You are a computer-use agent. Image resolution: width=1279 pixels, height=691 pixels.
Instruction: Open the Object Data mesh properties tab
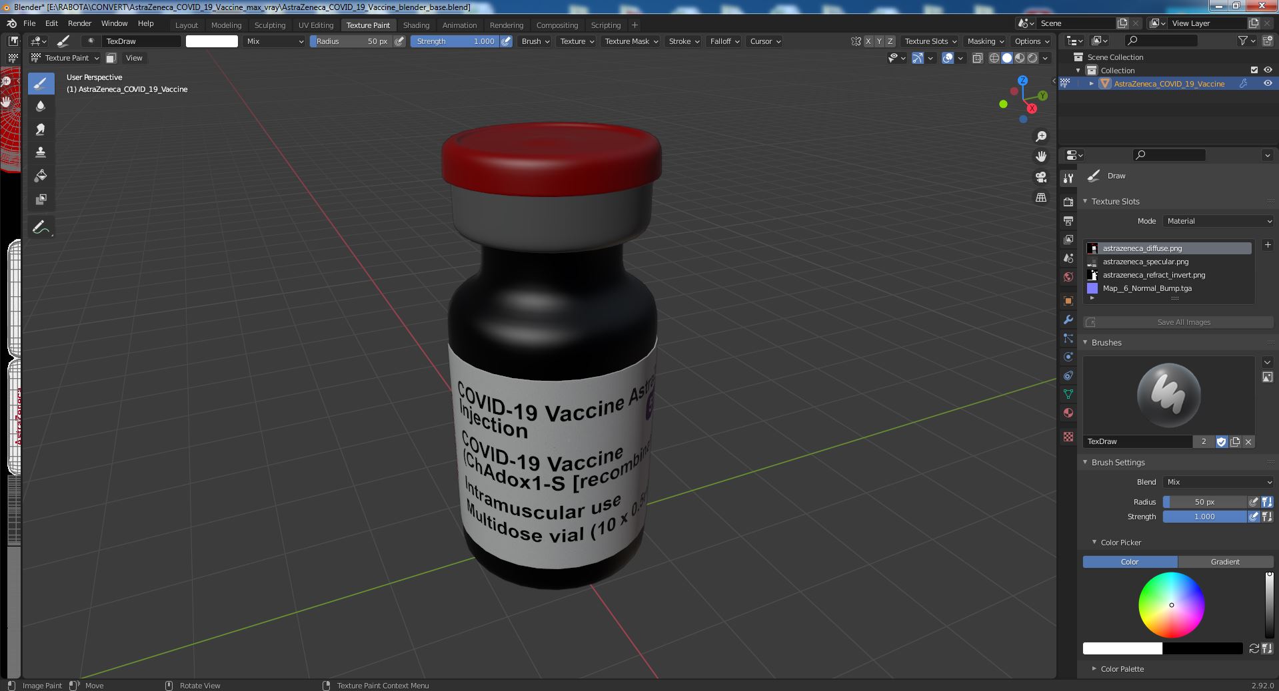(x=1068, y=394)
